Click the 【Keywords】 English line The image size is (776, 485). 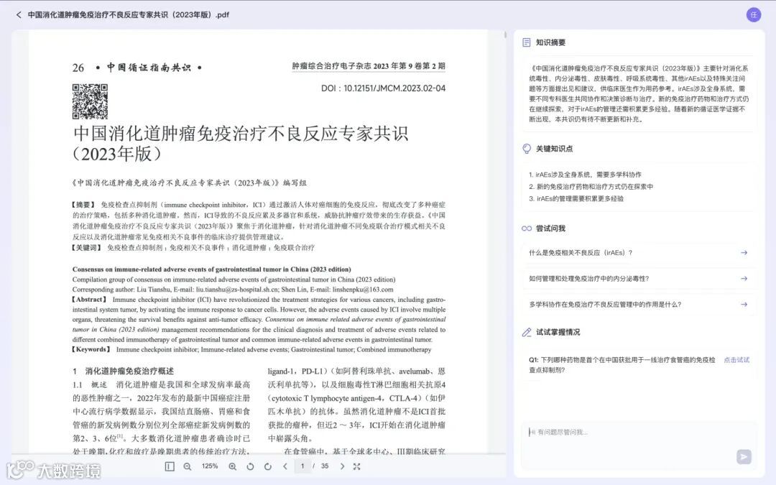pos(251,349)
